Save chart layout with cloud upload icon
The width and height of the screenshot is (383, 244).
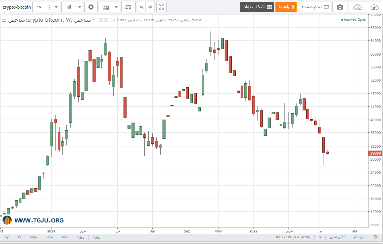pyautogui.click(x=374, y=7)
